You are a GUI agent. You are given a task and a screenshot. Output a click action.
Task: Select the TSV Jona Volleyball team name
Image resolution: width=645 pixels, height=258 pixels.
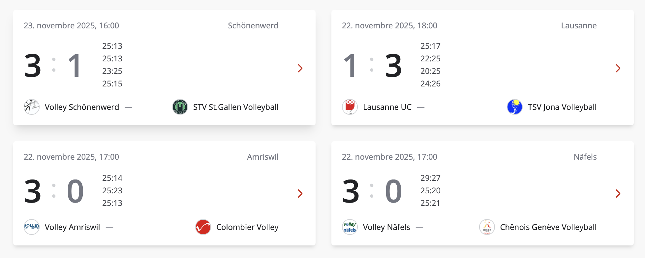[562, 107]
